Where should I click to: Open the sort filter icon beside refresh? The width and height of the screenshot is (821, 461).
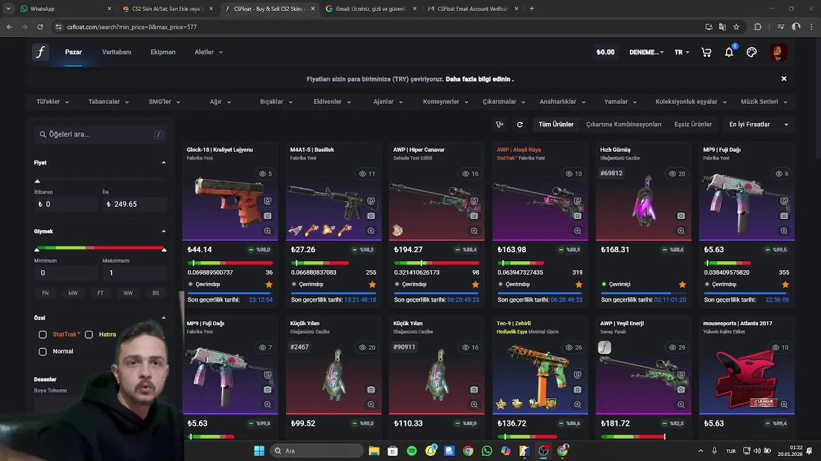click(500, 124)
